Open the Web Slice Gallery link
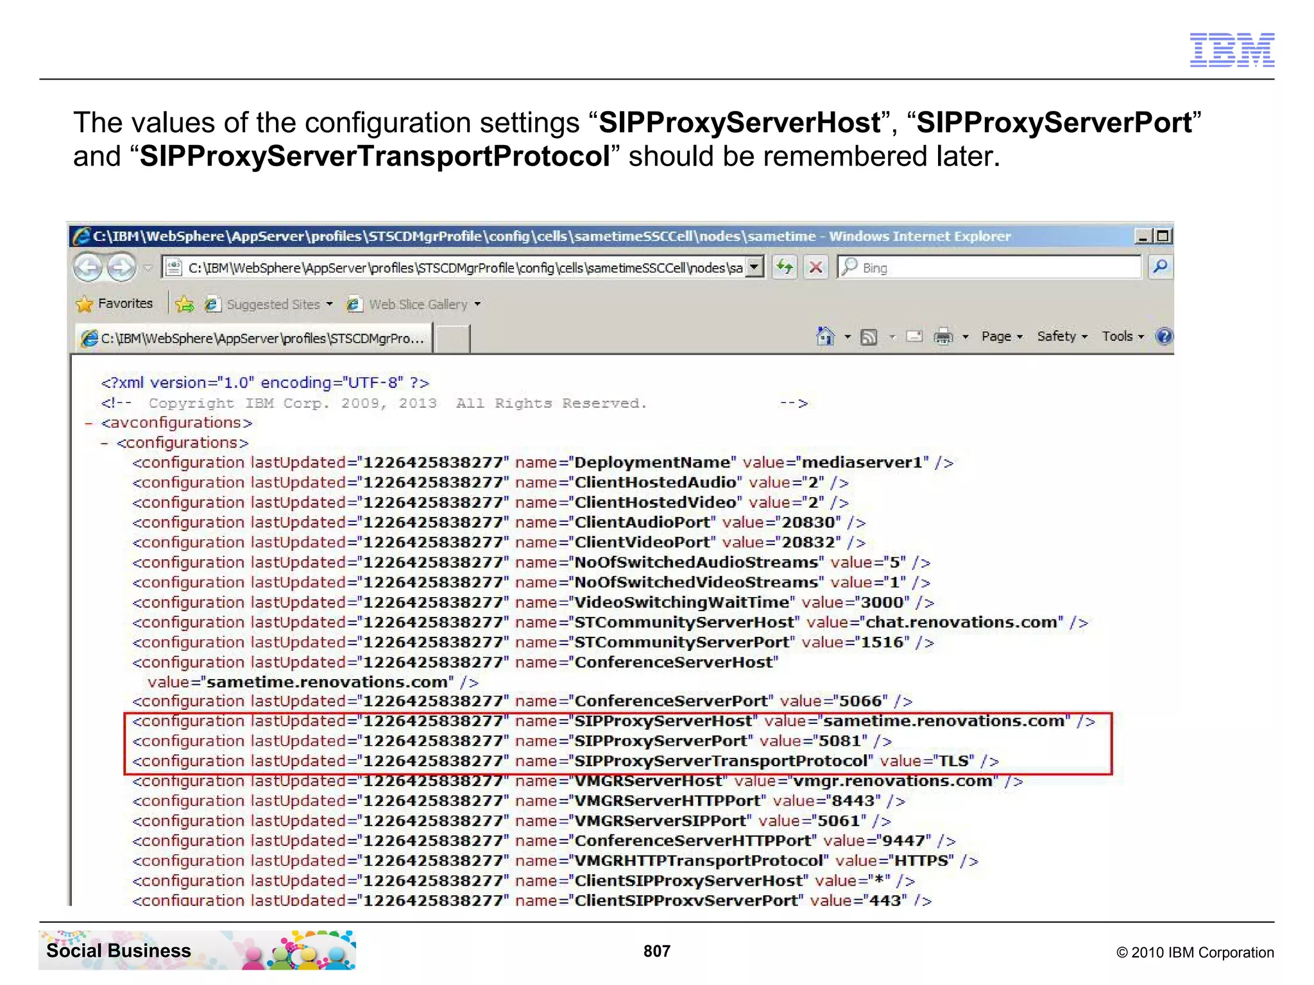This screenshot has height=985, width=1314. [x=407, y=305]
